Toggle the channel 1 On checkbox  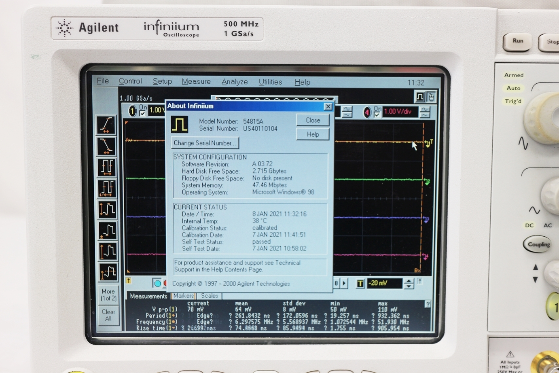(142, 114)
